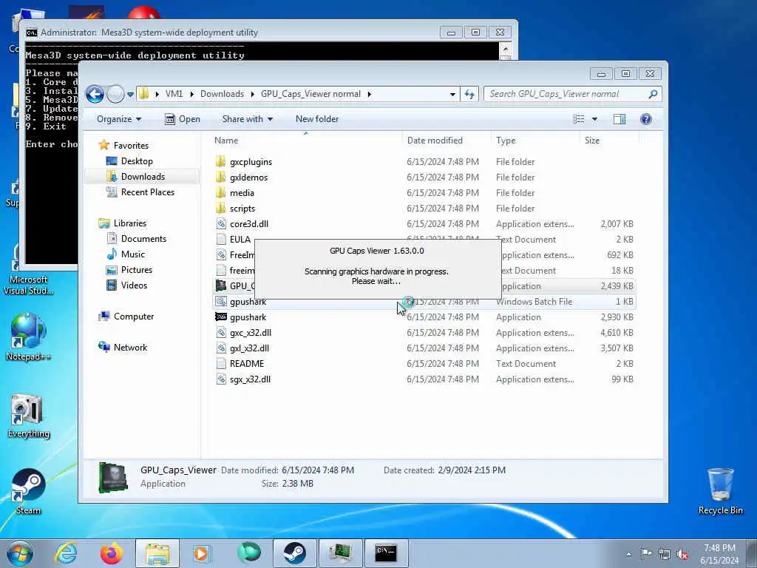This screenshot has height=568, width=757.
Task: Click the GPU_Caps_Viewer thumbnail in details pane
Action: click(x=113, y=477)
